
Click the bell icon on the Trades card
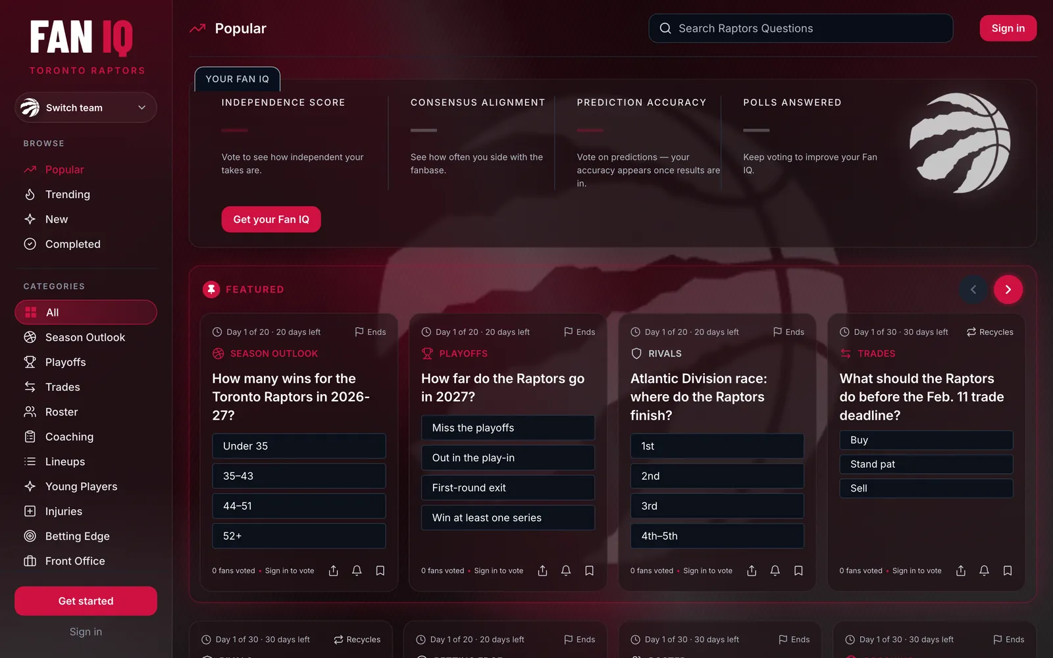coord(984,570)
